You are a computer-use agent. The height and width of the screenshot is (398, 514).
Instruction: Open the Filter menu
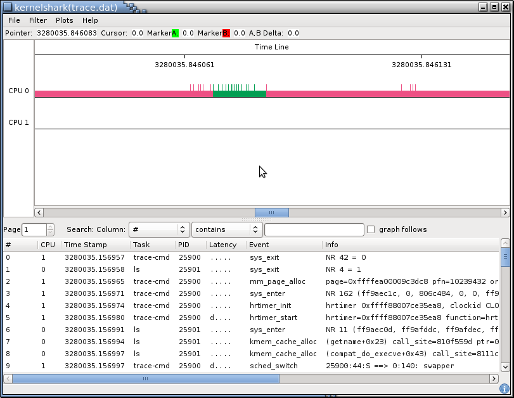[x=37, y=20]
